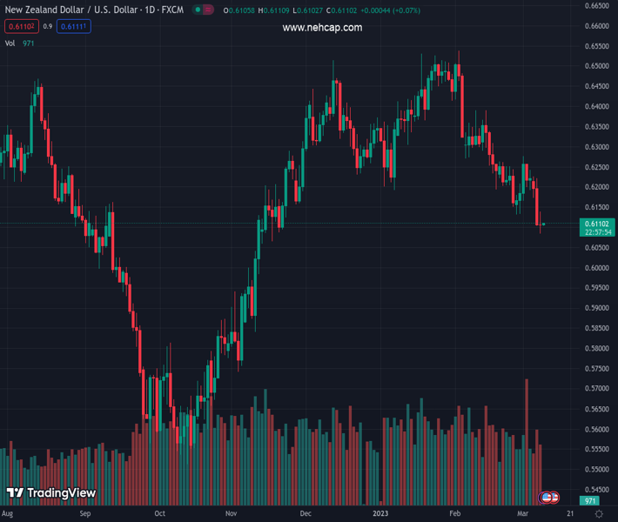This screenshot has width=618, height=522.
Task: Click the Oct label on time axis
Action: click(159, 514)
